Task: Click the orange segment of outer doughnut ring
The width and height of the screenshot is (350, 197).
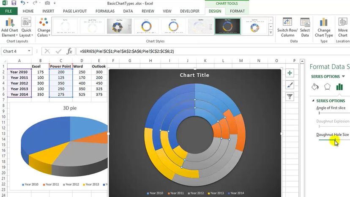Action: [x=240, y=133]
